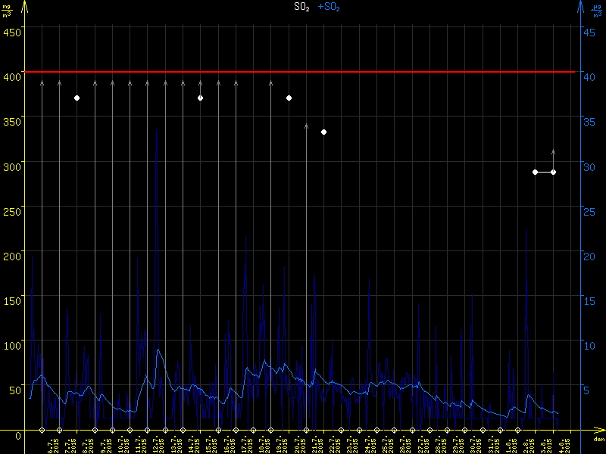Viewport: 606px width, 454px height.
Task: Click the leftmost white dot marker
Action: coord(77,98)
